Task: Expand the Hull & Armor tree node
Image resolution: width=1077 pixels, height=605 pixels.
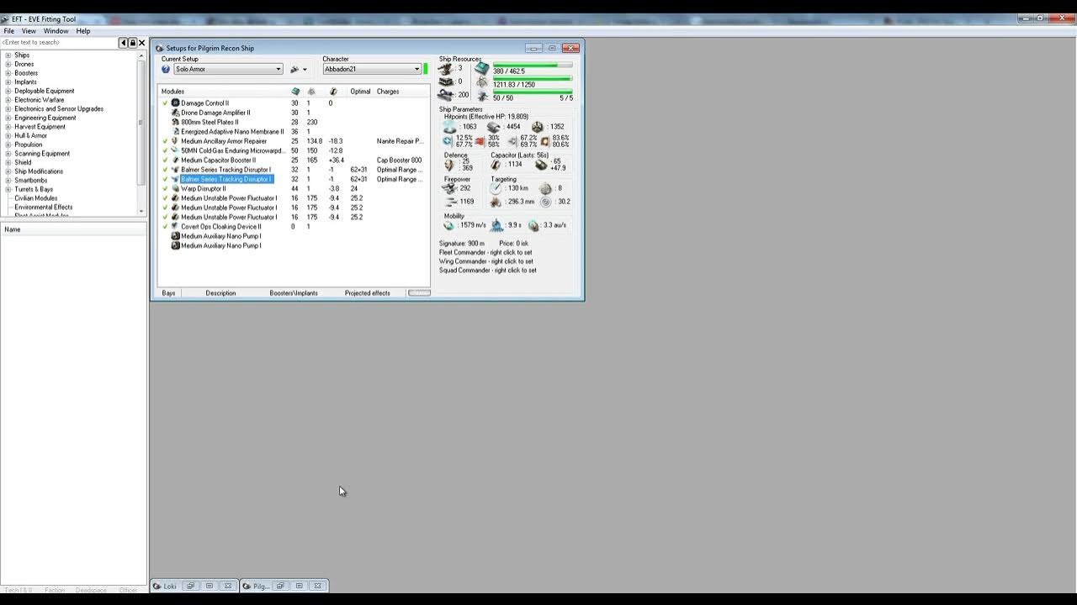Action: [x=8, y=135]
